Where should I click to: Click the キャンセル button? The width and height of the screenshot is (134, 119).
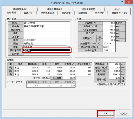(x=123, y=114)
